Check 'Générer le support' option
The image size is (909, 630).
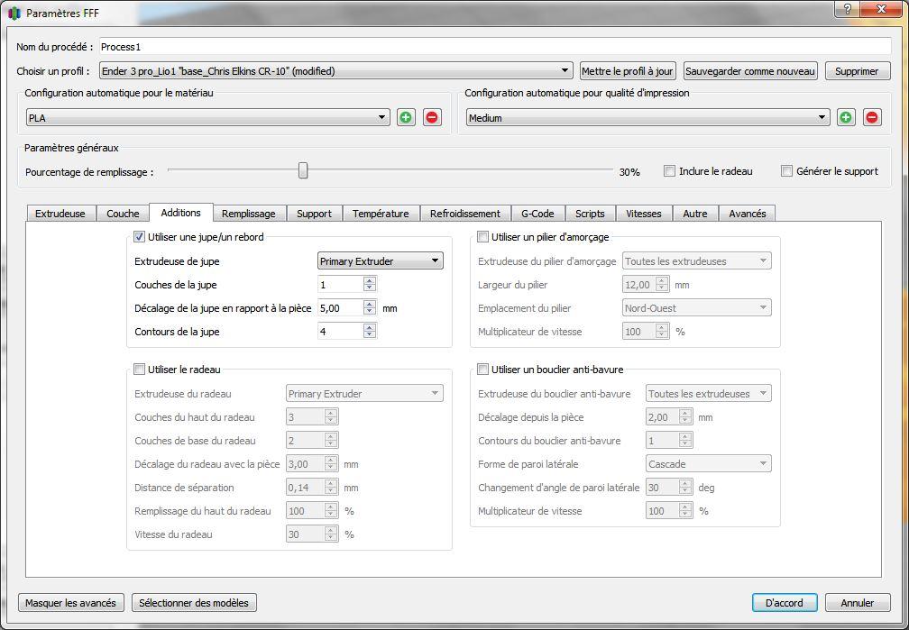click(x=786, y=171)
